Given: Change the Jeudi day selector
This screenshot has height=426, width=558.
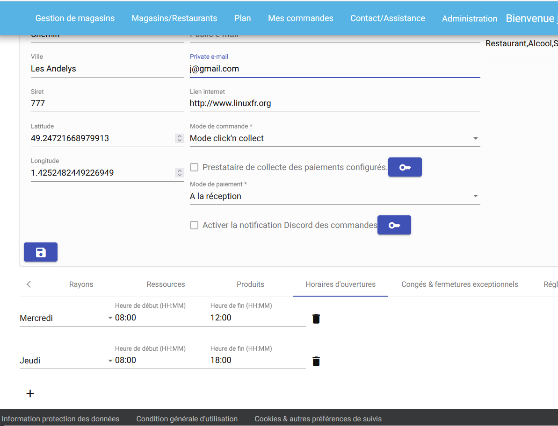Looking at the screenshot, I should [x=66, y=361].
